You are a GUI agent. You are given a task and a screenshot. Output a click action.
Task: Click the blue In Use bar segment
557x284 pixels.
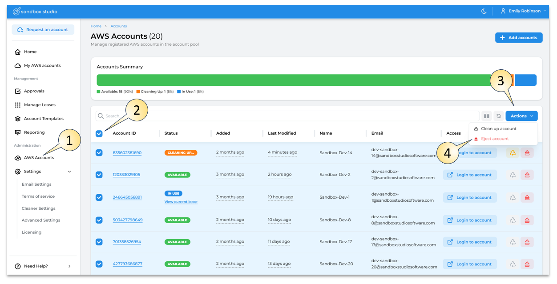pos(525,80)
